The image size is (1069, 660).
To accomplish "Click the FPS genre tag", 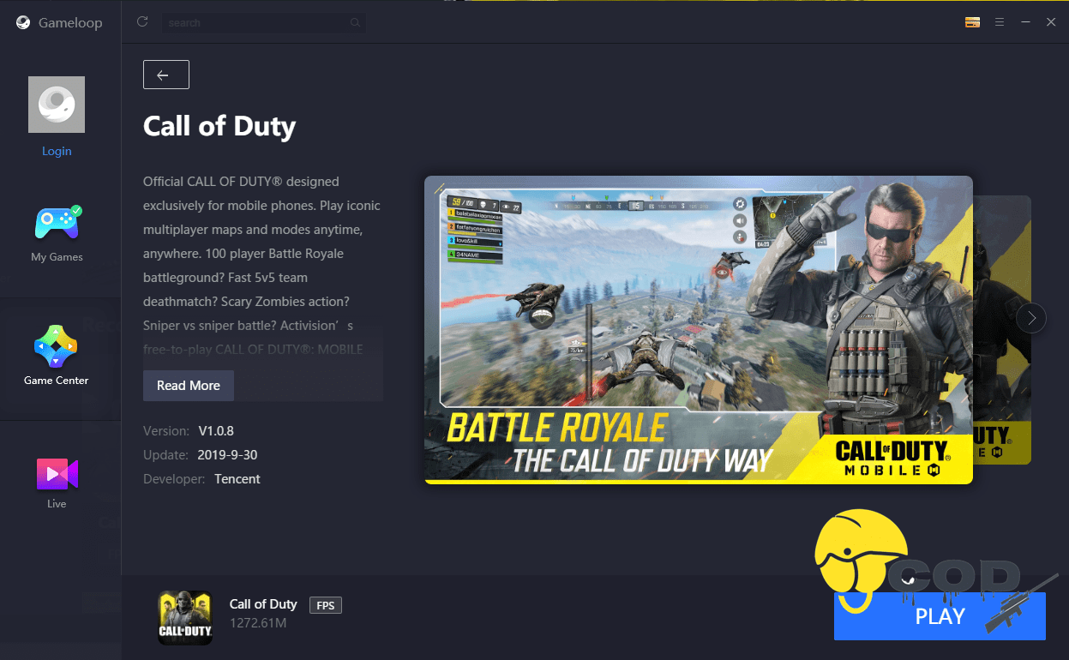I will pyautogui.click(x=326, y=605).
